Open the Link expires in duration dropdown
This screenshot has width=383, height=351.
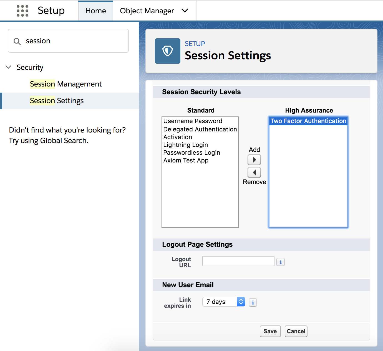241,302
